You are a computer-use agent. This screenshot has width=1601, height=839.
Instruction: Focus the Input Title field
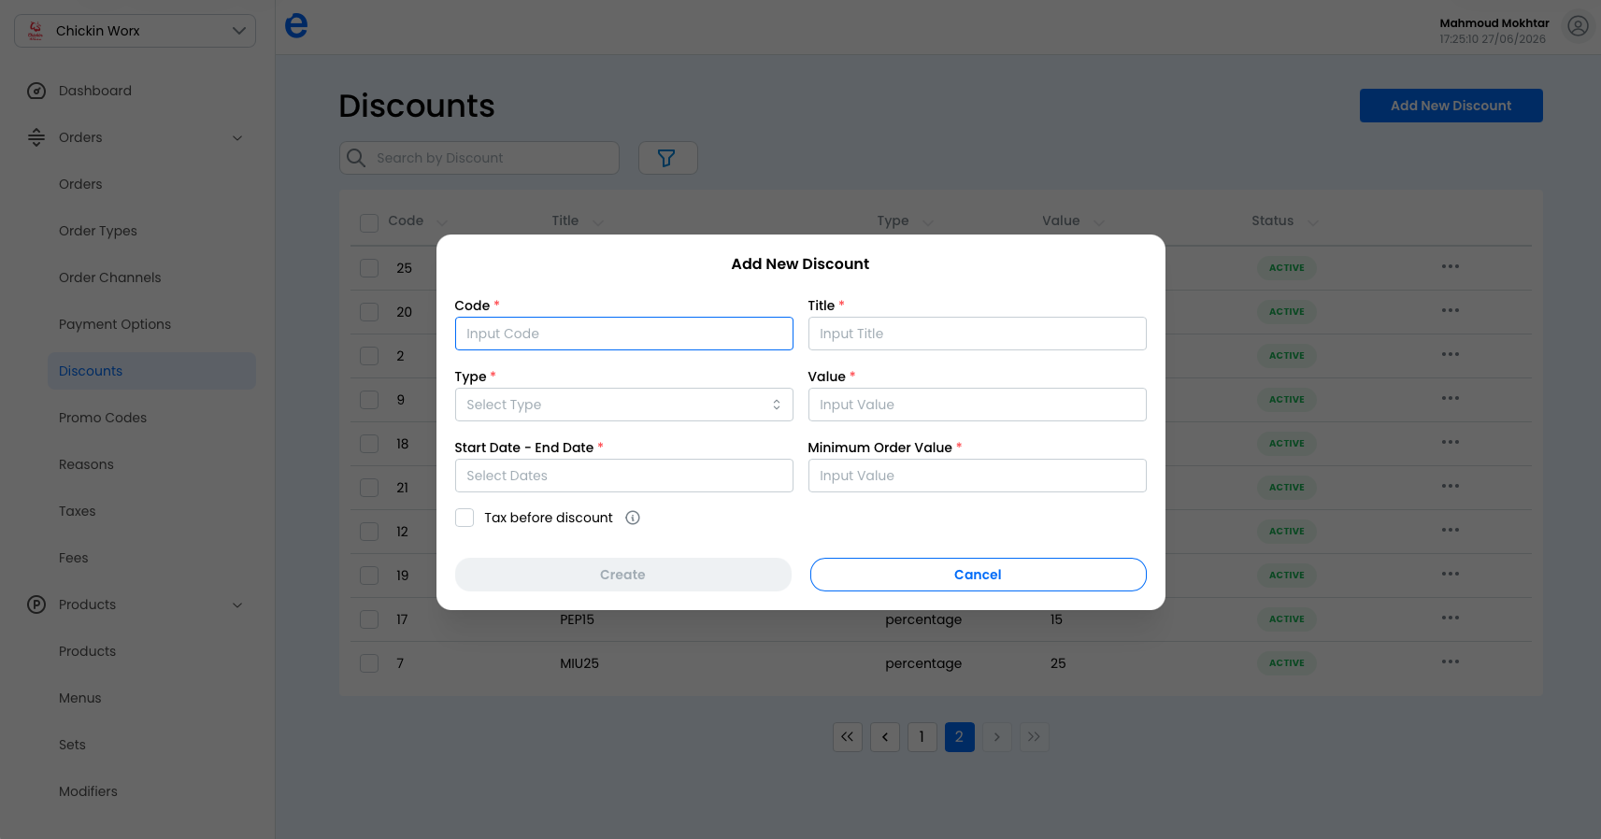[x=978, y=334]
